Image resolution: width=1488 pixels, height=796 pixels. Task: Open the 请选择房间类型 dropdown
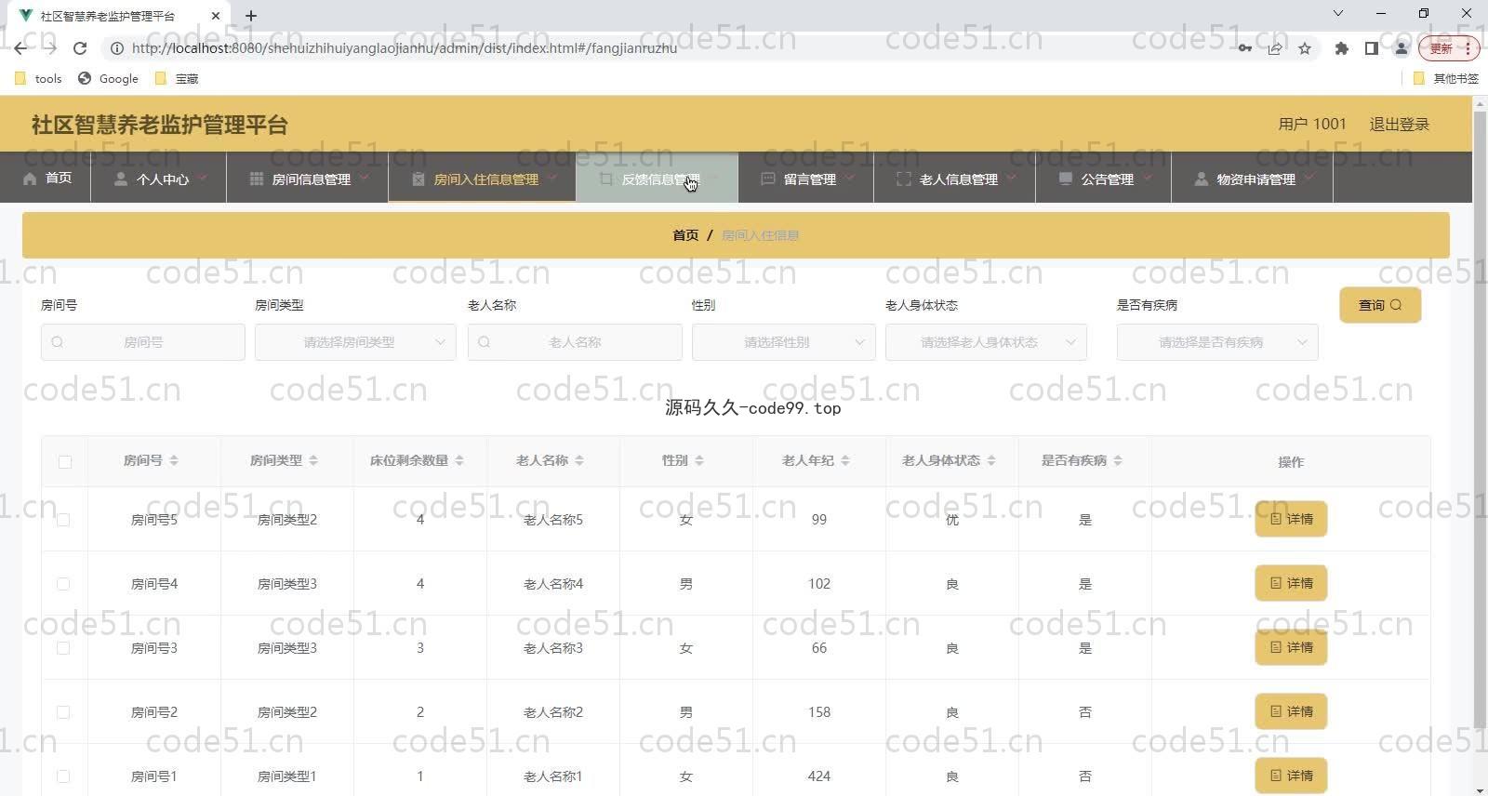pyautogui.click(x=355, y=342)
